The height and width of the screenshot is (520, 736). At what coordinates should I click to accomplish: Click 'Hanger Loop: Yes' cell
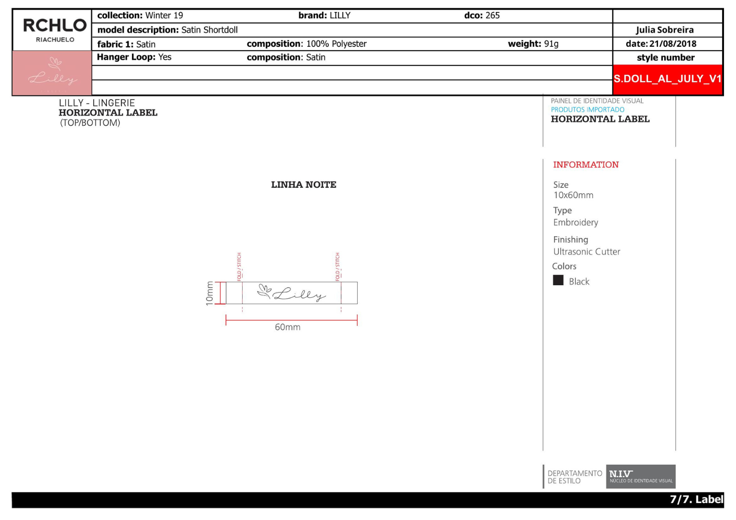[x=134, y=57]
